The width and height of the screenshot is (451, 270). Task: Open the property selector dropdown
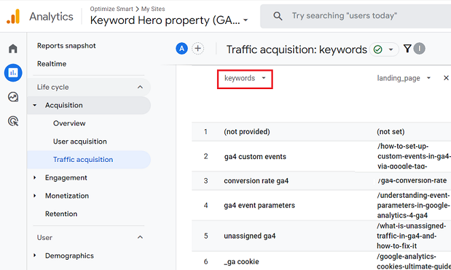[246, 20]
